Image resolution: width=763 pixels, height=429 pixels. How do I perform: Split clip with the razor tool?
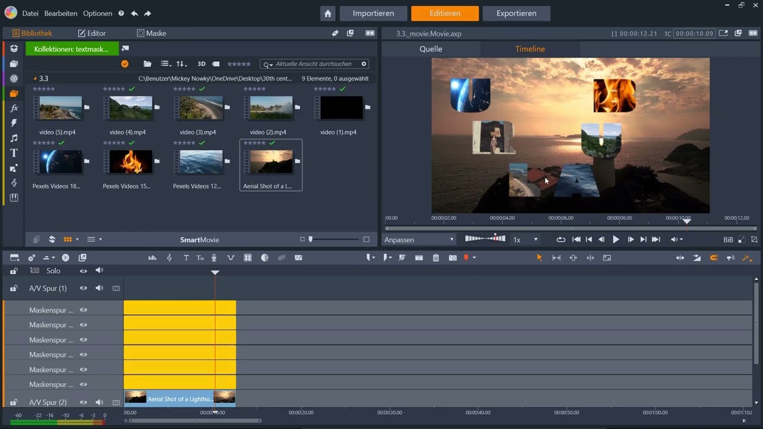click(x=402, y=257)
